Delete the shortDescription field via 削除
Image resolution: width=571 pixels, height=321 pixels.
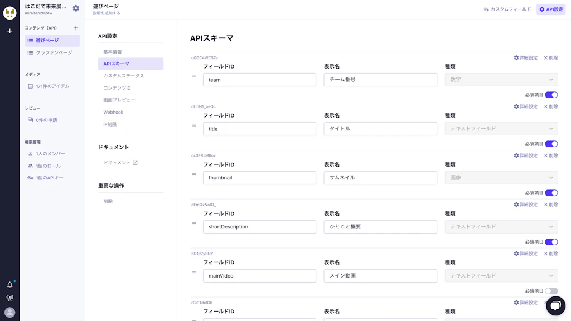550,205
